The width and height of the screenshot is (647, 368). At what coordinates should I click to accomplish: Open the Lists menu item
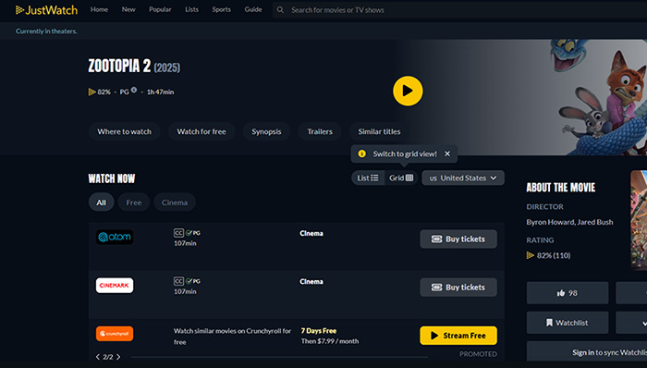191,9
